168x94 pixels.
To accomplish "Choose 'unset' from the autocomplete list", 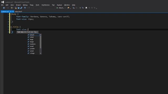I will (34, 51).
